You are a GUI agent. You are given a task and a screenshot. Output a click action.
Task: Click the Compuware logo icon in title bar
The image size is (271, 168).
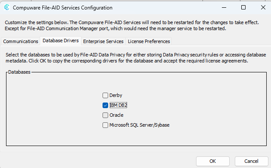click(x=7, y=7)
